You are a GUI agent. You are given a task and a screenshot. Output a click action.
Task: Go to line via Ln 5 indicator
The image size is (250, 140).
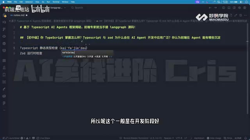tap(156, 138)
